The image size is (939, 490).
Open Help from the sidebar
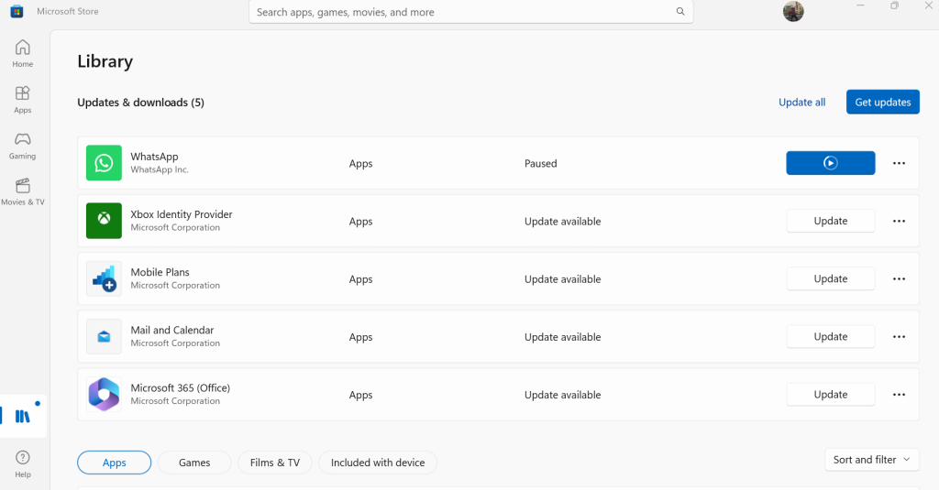tap(23, 463)
